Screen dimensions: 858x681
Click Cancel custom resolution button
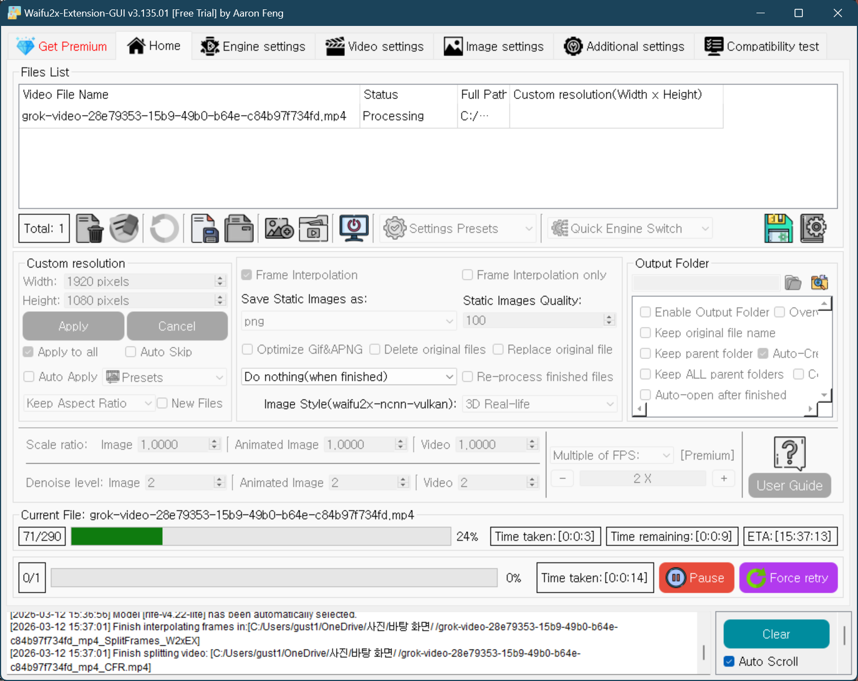[177, 326]
